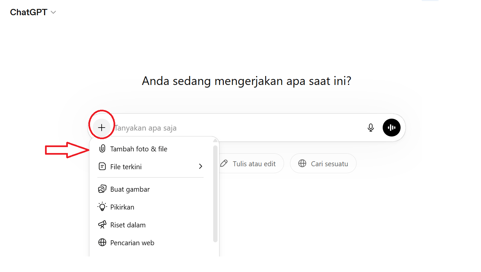
Task: Click the Cari sesuatu suggestion button
Action: pyautogui.click(x=323, y=163)
